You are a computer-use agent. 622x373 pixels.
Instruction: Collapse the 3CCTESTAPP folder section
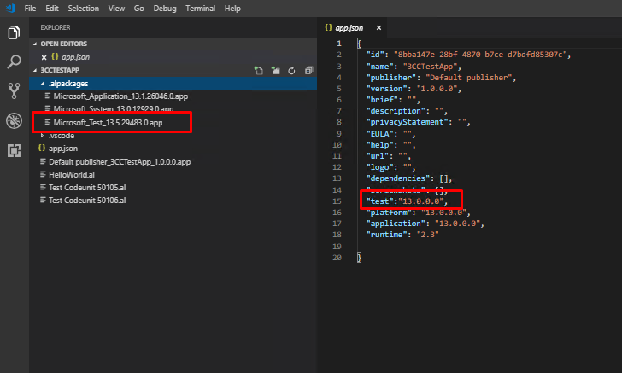pyautogui.click(x=35, y=70)
